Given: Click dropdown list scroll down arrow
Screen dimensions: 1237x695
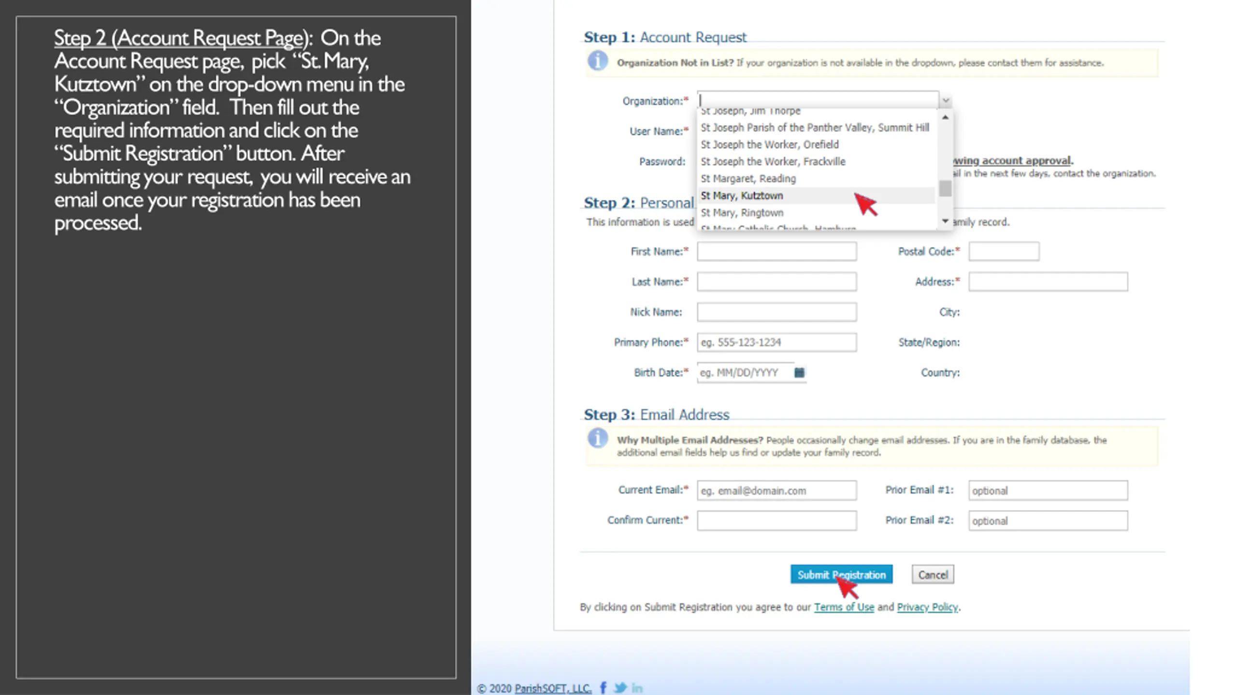Looking at the screenshot, I should [945, 221].
